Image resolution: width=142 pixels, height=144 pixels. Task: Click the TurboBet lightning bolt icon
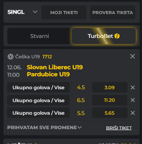(117, 36)
